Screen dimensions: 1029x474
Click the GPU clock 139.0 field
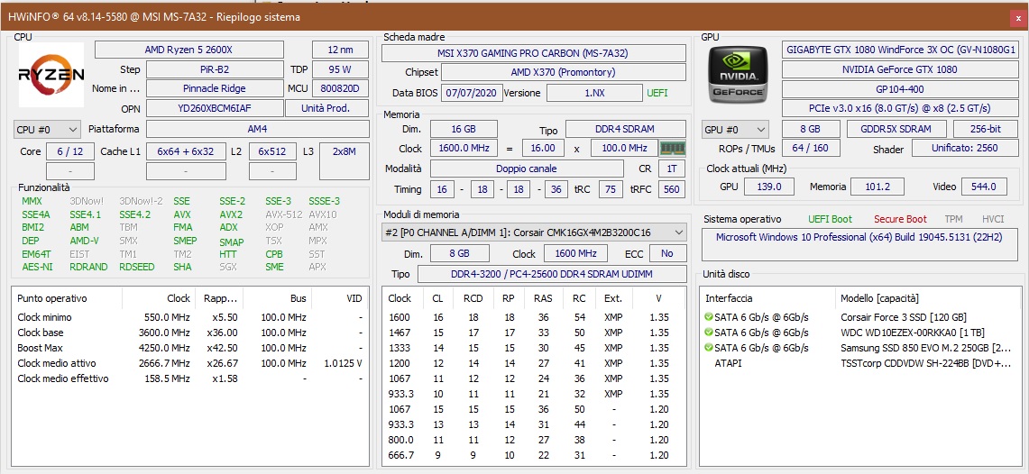(768, 187)
